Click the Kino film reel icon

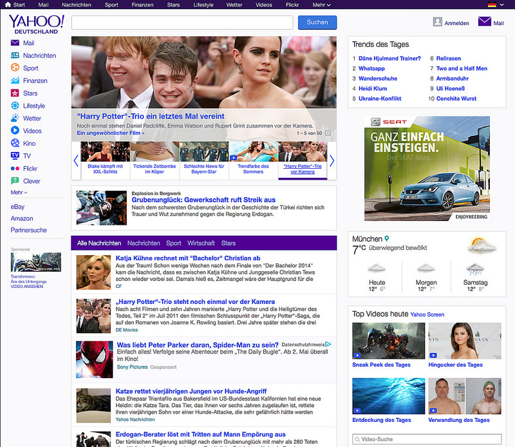click(x=15, y=144)
